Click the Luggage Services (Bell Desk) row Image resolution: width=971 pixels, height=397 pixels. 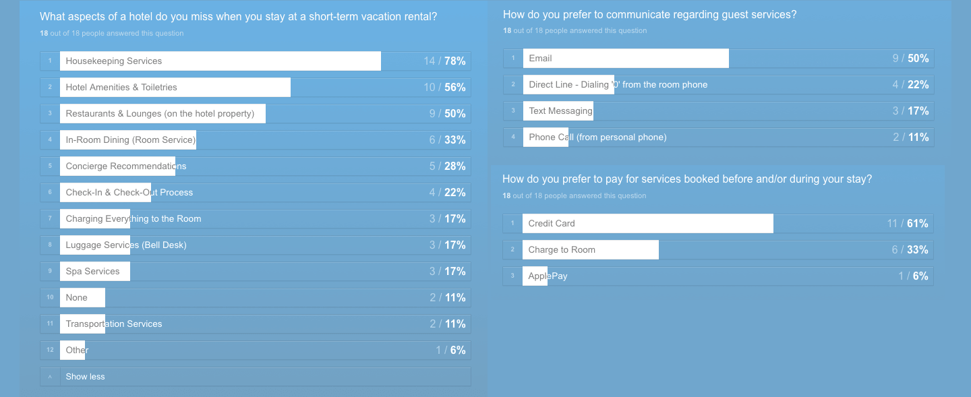256,245
